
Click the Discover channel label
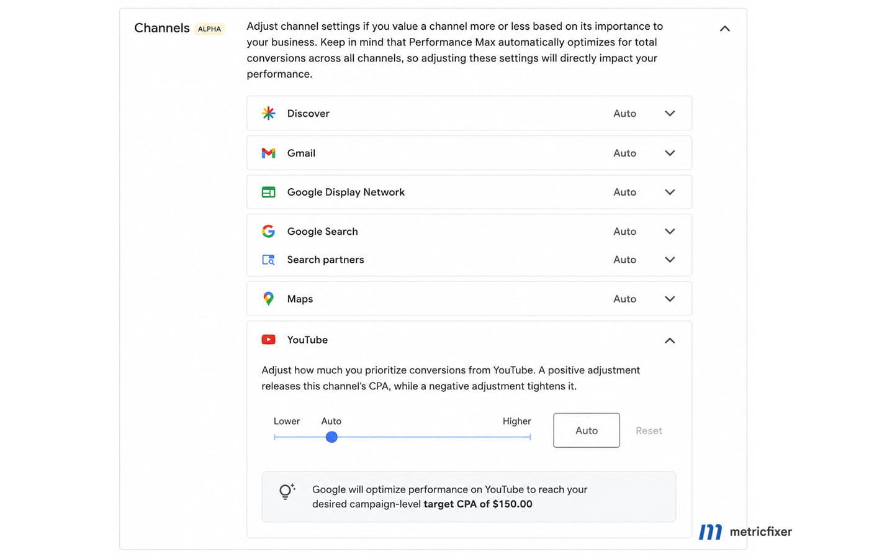click(x=308, y=114)
